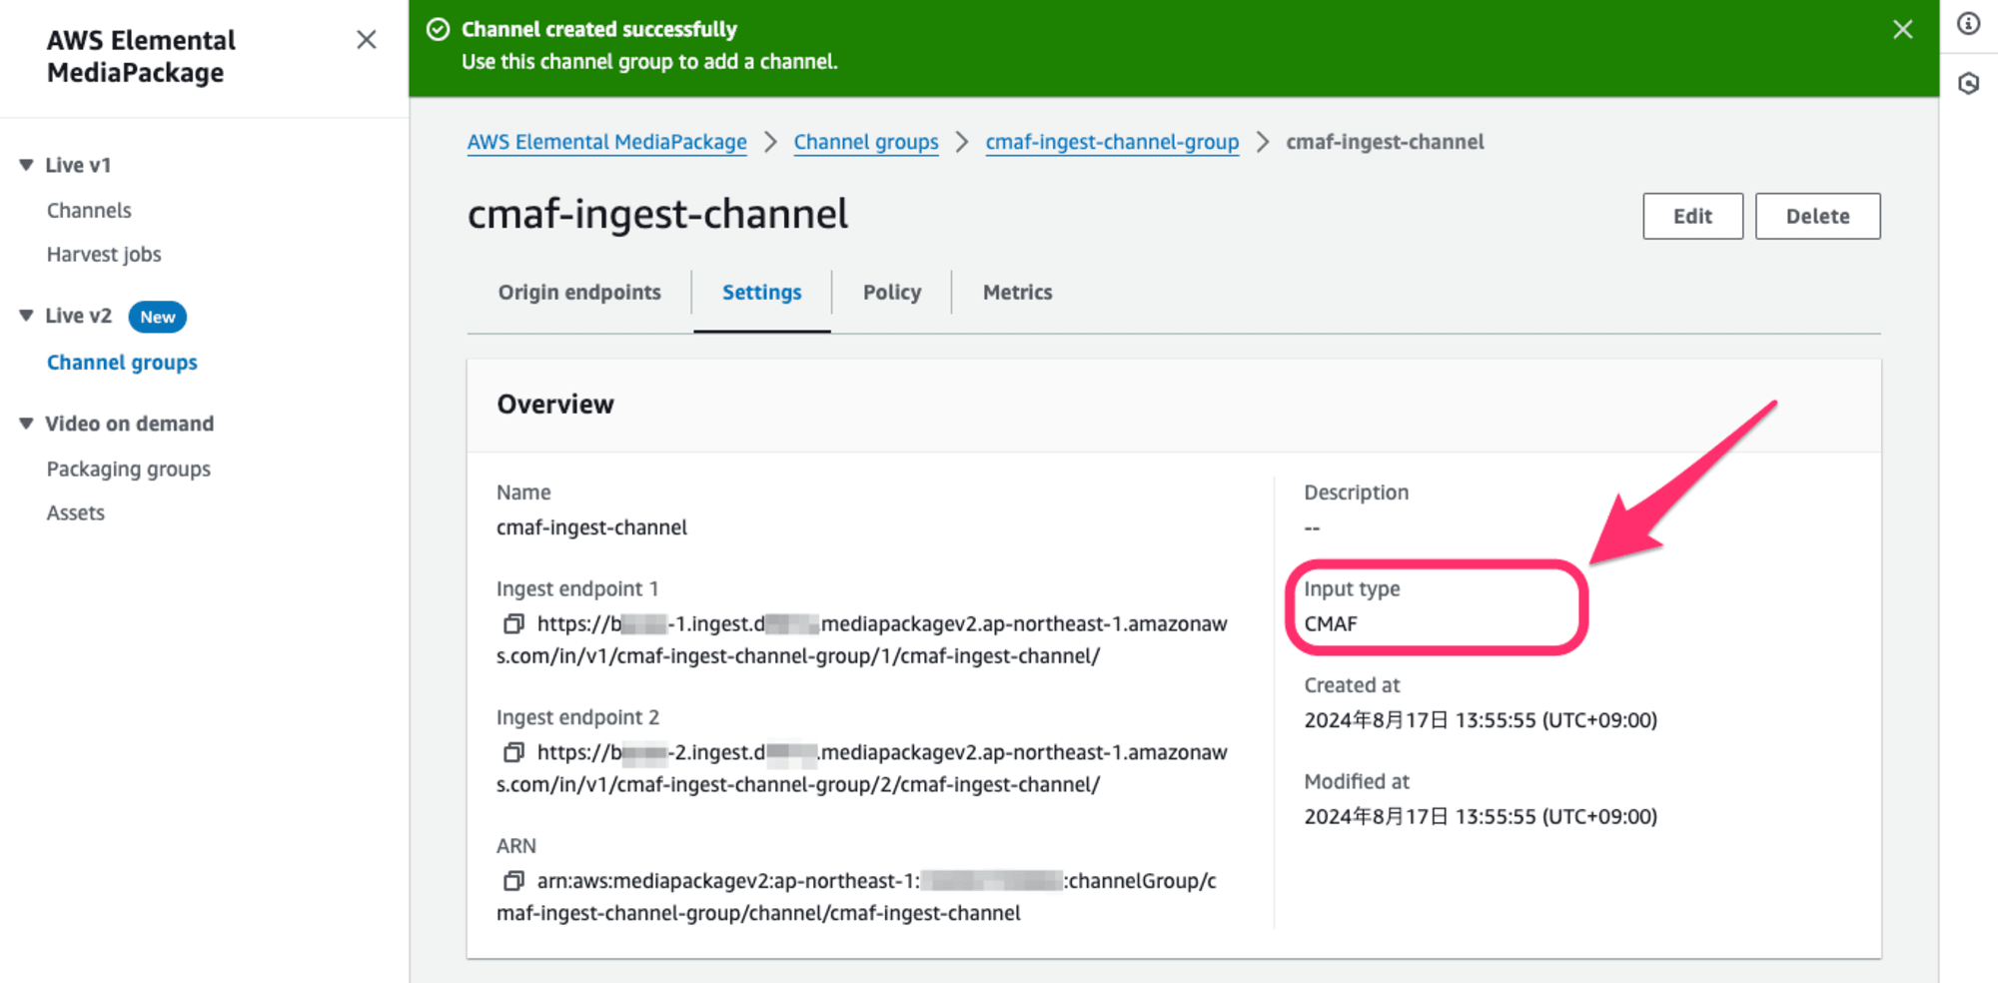Copy Ingest endpoint 1 URL
This screenshot has width=1998, height=983.
(x=513, y=624)
